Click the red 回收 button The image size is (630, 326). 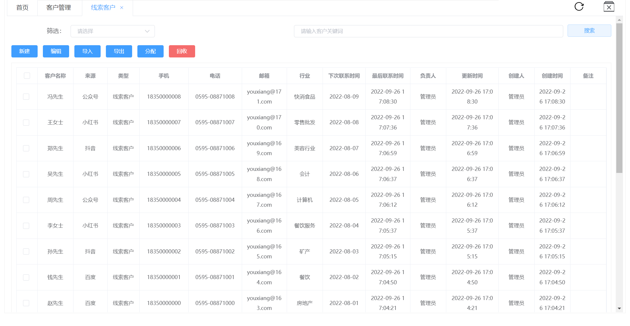point(182,51)
